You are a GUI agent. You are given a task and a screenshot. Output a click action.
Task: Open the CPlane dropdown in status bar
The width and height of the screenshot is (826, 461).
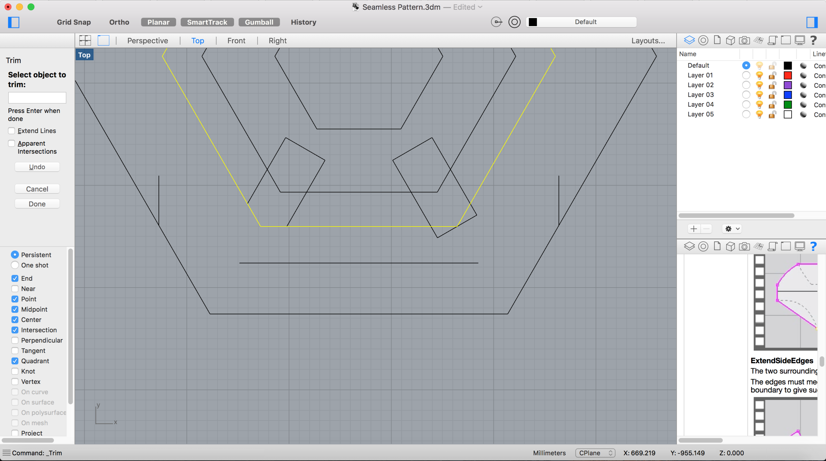(x=595, y=453)
